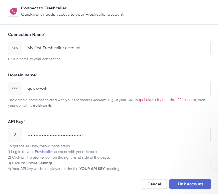Click the Connection Name label
Viewport: 218px width, 194px height.
[x=26, y=34]
